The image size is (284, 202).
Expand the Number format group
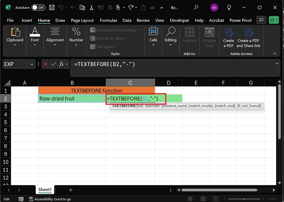(x=76, y=37)
